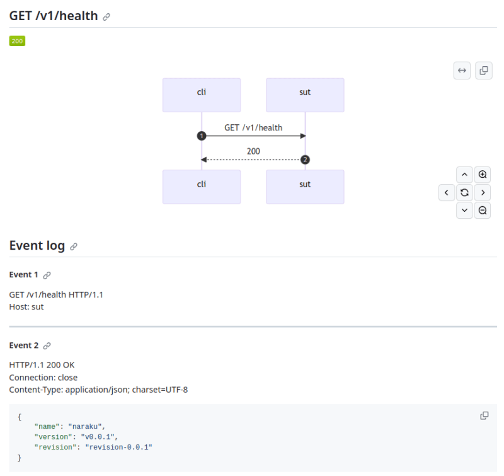This screenshot has width=504, height=476.
Task: Click sequence number 1 marker in diagram
Action: [x=202, y=136]
